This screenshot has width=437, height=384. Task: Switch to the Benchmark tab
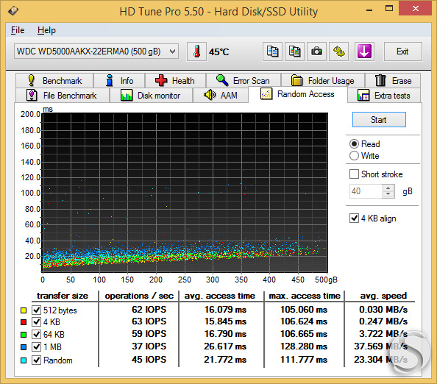[x=54, y=80]
